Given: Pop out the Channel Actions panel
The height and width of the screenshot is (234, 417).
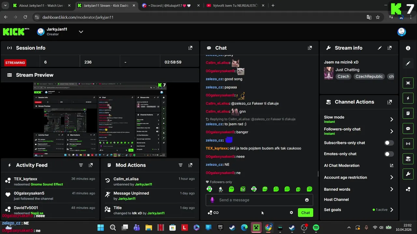Looking at the screenshot, I should (x=390, y=102).
